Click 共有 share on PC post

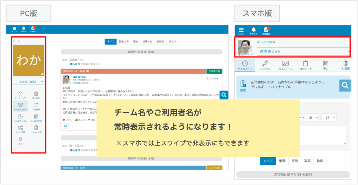tap(91, 120)
